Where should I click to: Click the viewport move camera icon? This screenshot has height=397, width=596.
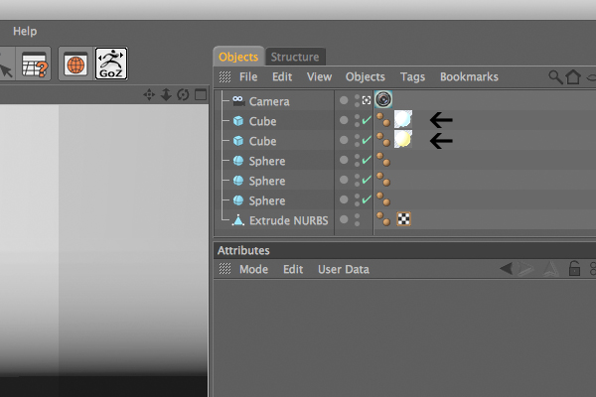[x=149, y=94]
